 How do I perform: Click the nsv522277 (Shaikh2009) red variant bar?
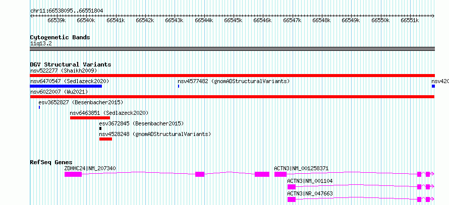pos(232,76)
